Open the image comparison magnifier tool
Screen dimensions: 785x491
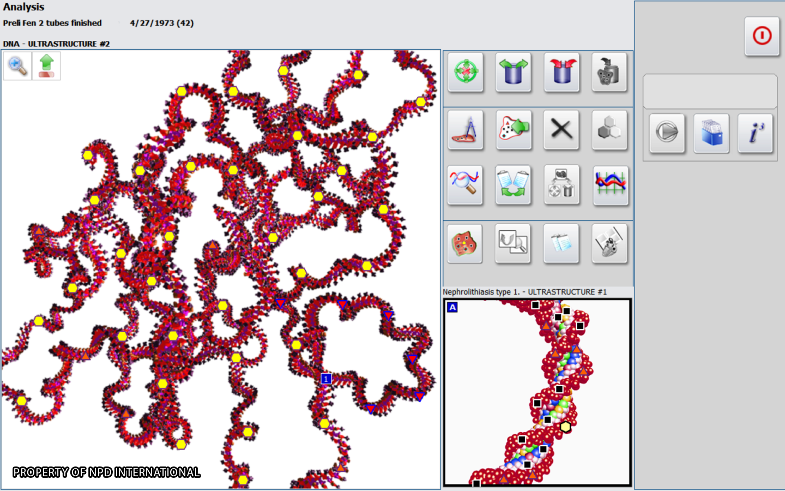pyautogui.click(x=513, y=243)
